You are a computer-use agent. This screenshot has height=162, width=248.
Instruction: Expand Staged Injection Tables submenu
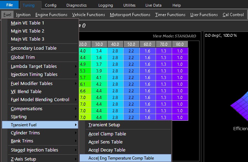pyautogui.click(x=40, y=150)
